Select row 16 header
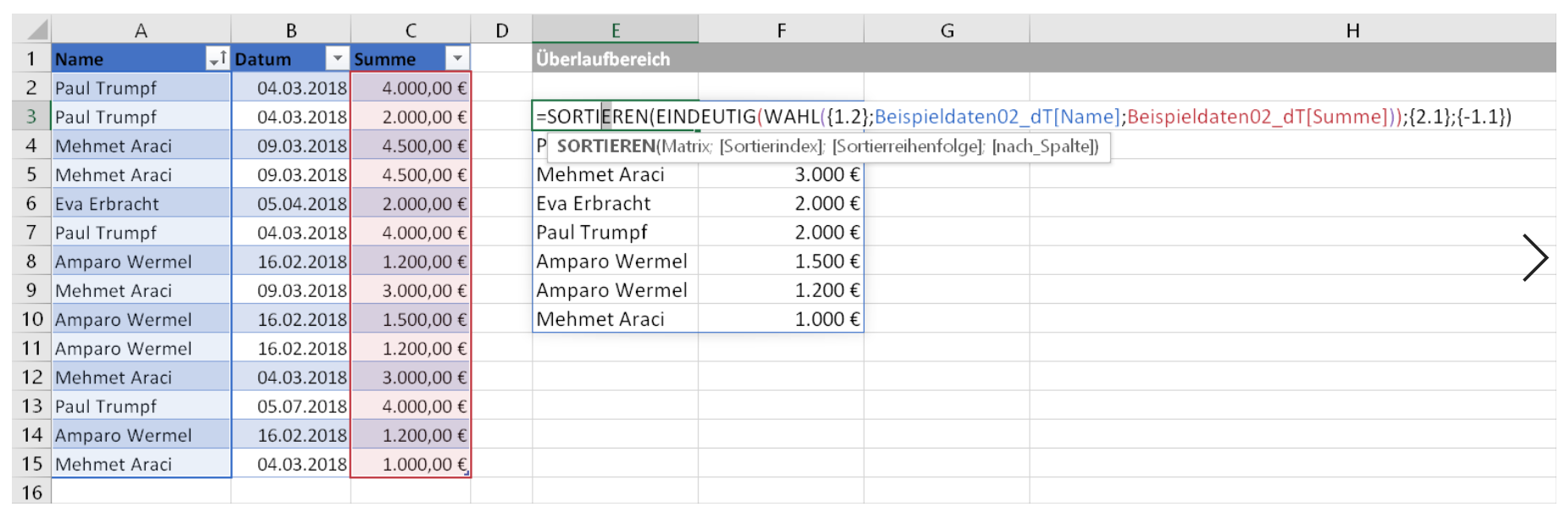This screenshot has height=512, width=1564. 31,493
